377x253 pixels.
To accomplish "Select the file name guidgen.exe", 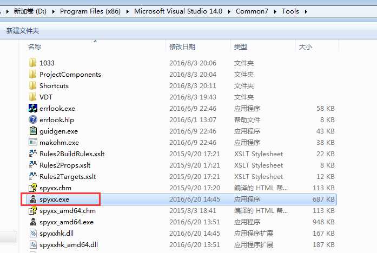I will click(x=58, y=131).
